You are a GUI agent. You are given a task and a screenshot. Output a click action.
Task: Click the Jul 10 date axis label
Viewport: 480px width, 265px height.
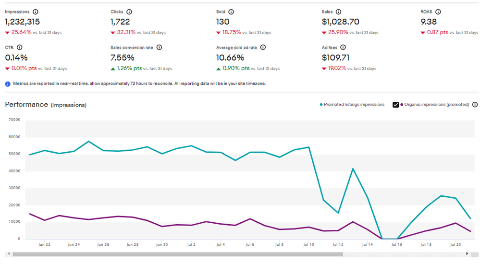pyautogui.click(x=308, y=245)
